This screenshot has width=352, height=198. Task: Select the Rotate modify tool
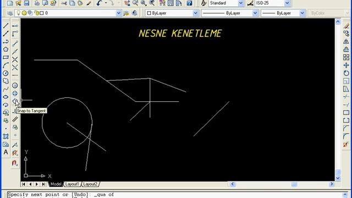point(346,73)
